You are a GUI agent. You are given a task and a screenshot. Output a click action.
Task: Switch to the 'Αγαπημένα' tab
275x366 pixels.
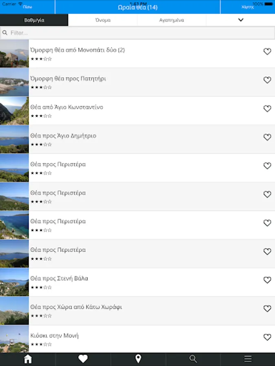coord(172,20)
